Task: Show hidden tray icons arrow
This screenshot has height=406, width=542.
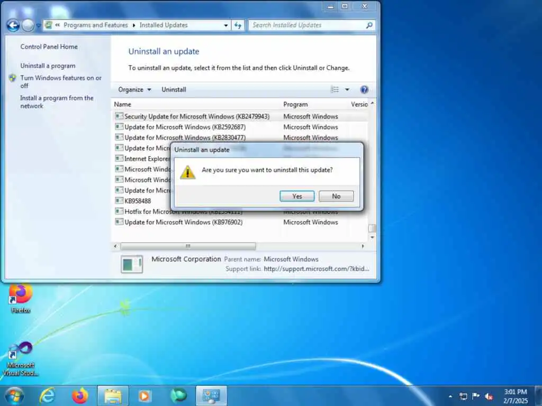Action: pyautogui.click(x=450, y=396)
